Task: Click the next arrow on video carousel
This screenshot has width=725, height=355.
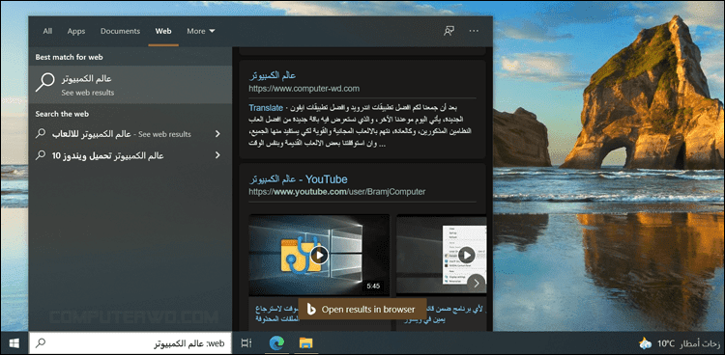Action: [x=476, y=284]
